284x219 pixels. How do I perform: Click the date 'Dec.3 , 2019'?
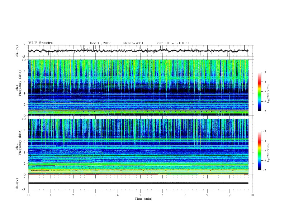coord(100,43)
